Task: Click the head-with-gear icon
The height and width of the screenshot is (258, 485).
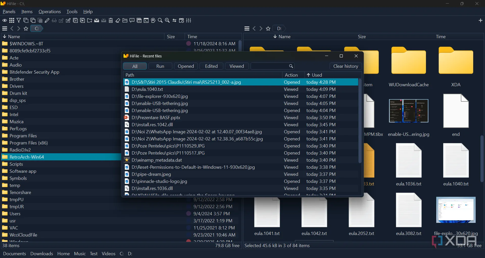Action: click(153, 20)
